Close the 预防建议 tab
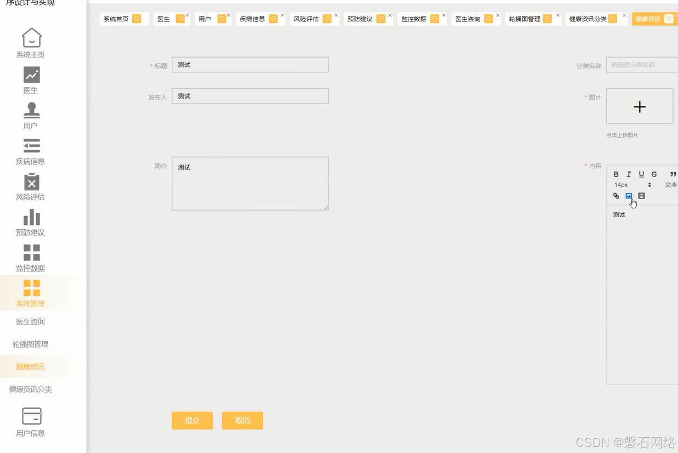Image resolution: width=678 pixels, height=453 pixels. (390, 15)
